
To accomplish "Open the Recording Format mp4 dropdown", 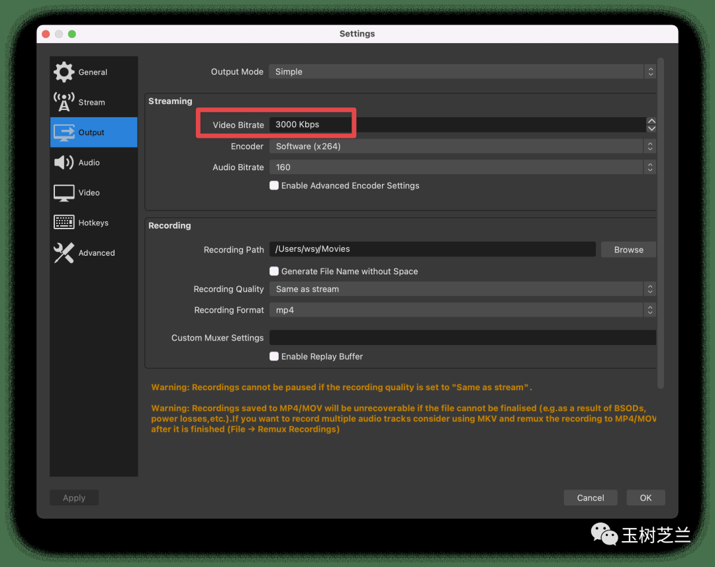I will click(461, 310).
